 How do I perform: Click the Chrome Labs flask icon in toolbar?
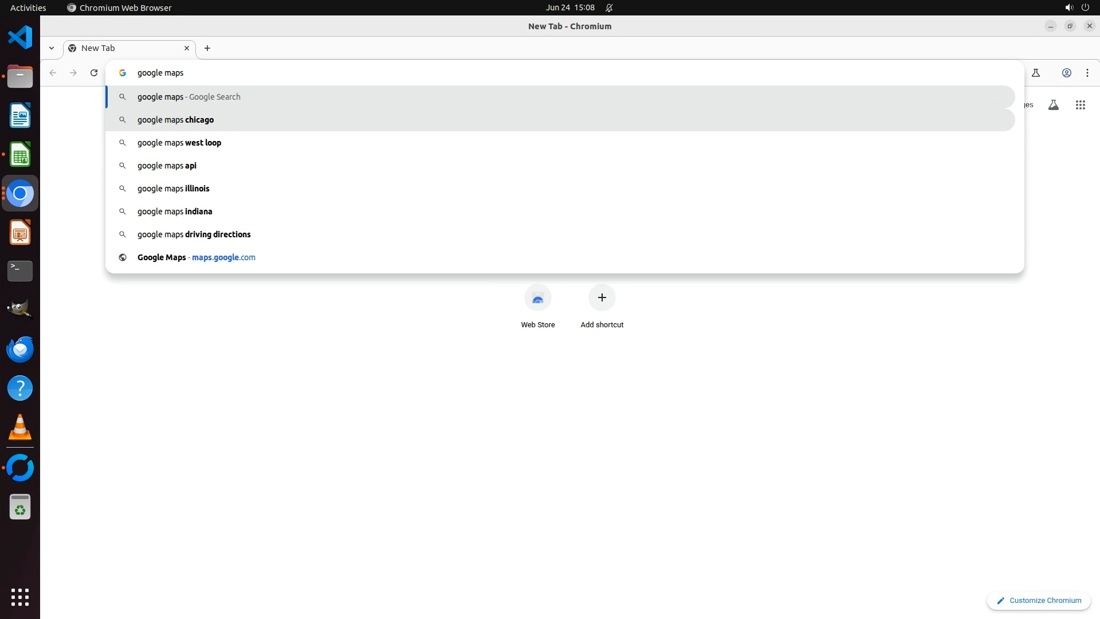pyautogui.click(x=1035, y=73)
